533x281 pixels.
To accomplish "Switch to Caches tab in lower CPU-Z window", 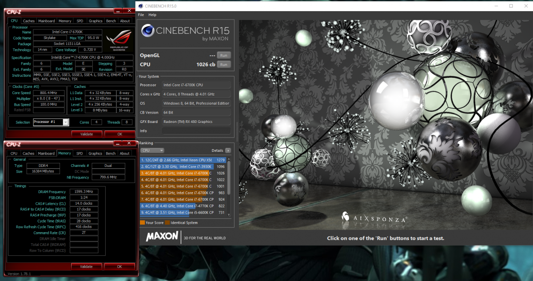I will pyautogui.click(x=29, y=154).
